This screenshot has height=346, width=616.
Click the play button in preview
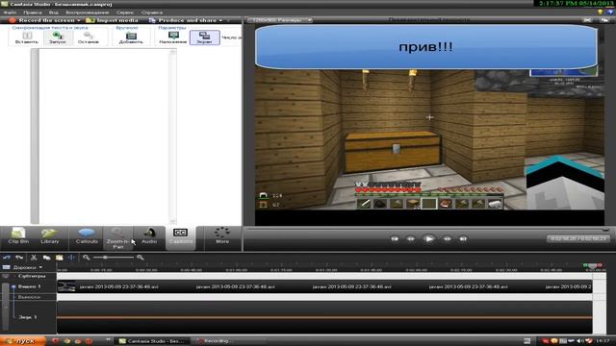[429, 238]
